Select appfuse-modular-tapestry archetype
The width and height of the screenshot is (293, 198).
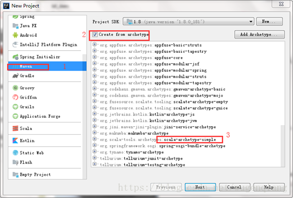155,83
